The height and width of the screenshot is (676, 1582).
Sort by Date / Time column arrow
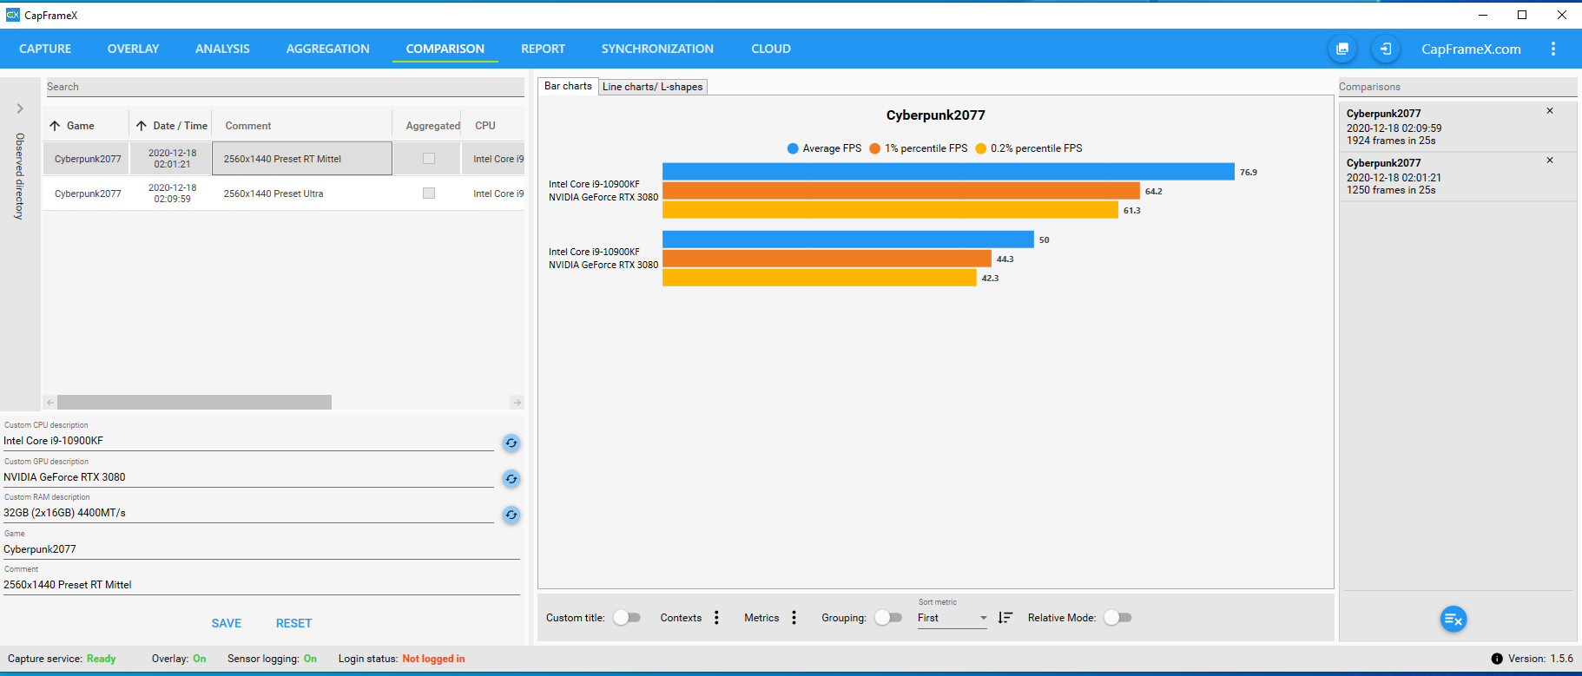pos(142,126)
